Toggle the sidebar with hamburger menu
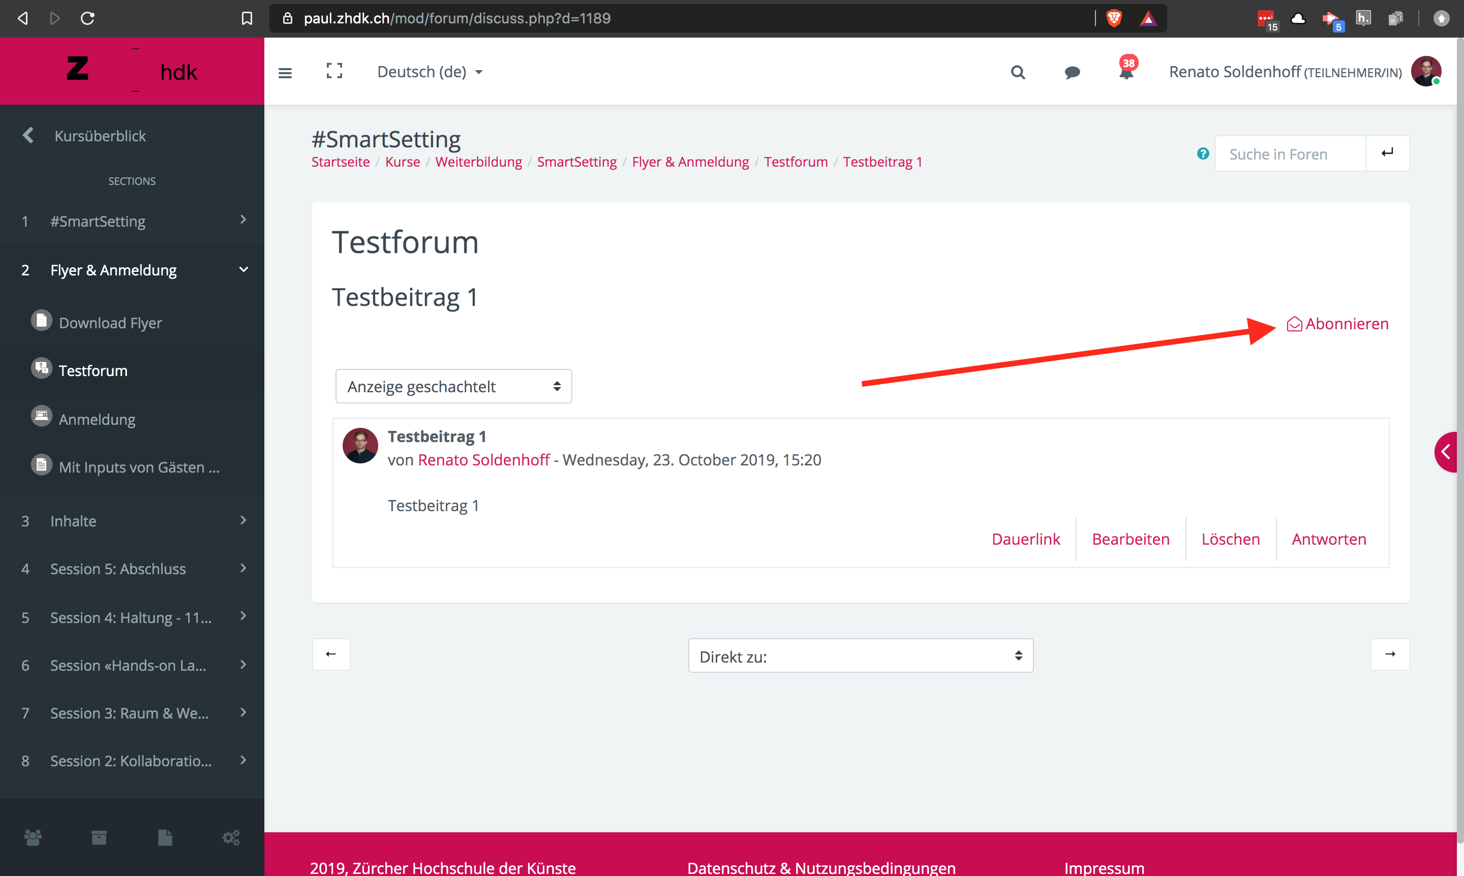Image resolution: width=1464 pixels, height=876 pixels. [285, 73]
